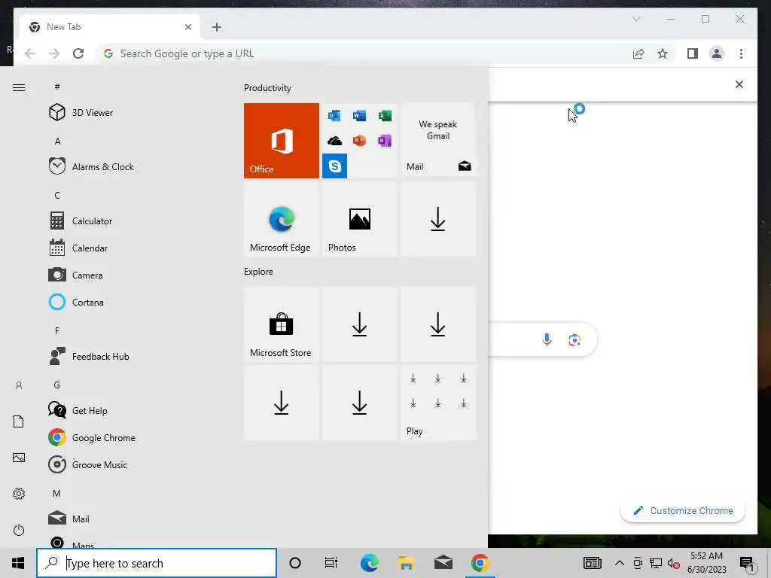This screenshot has width=771, height=578.
Task: Click the Chrome address bar
Action: click(364, 53)
